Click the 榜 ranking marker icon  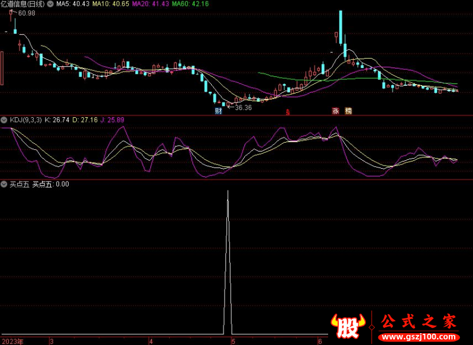point(348,111)
